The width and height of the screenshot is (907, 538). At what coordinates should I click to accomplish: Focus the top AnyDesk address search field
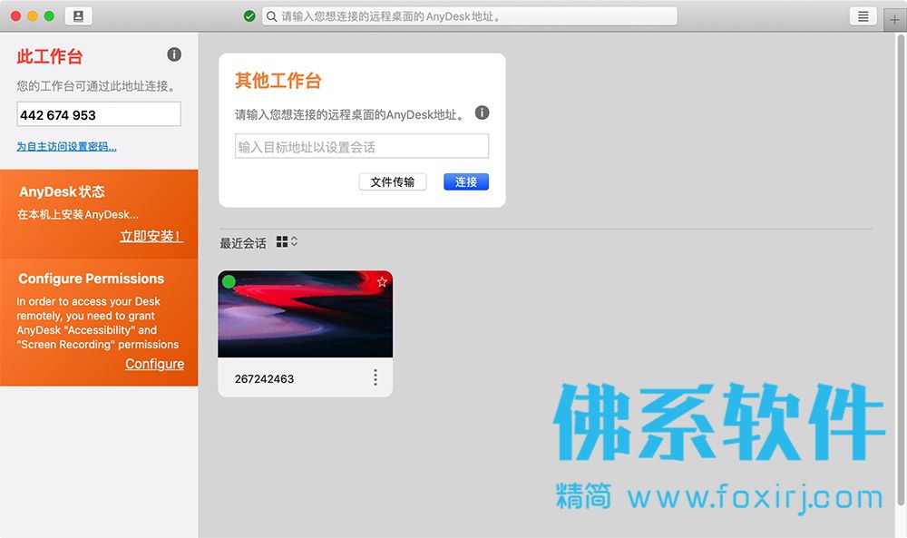tap(470, 16)
